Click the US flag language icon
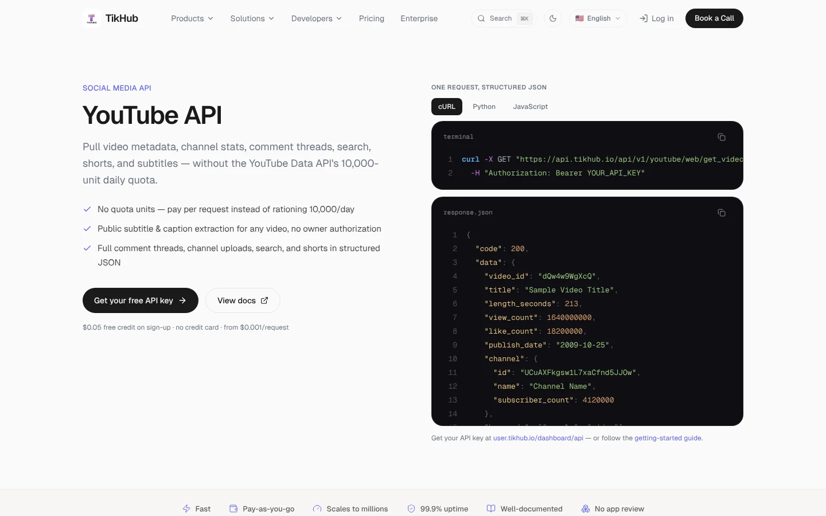Screen dimensions: 826x516 pos(579,18)
